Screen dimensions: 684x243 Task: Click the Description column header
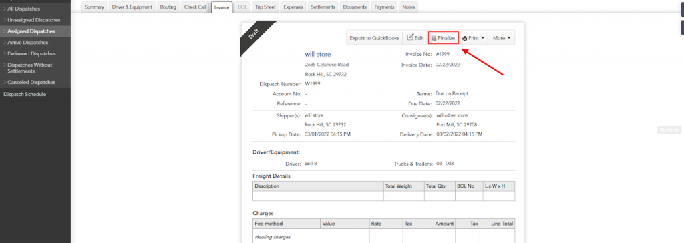(318, 186)
